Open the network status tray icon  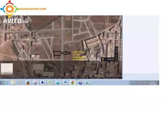[143, 83]
